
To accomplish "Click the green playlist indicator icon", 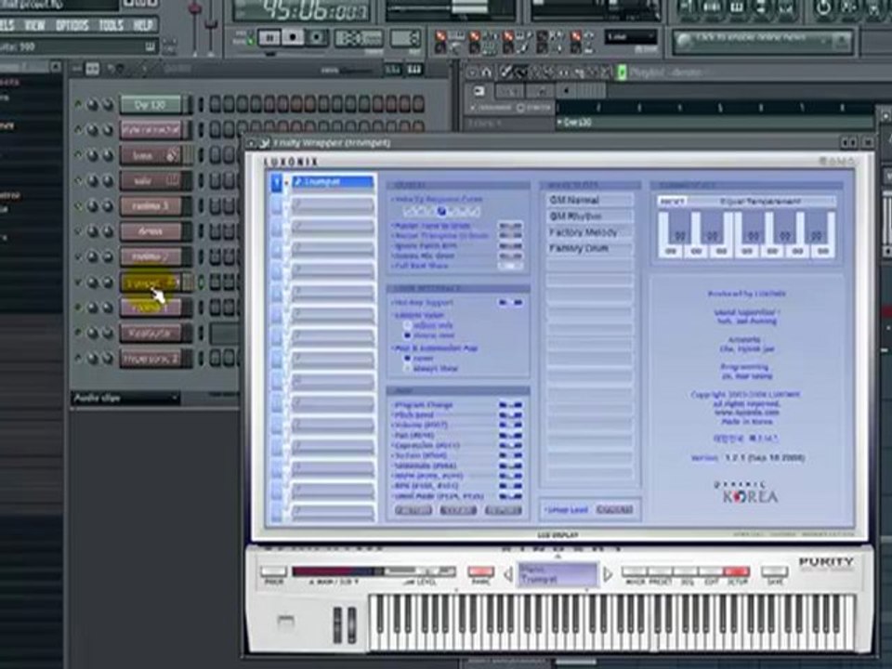I will (x=622, y=72).
